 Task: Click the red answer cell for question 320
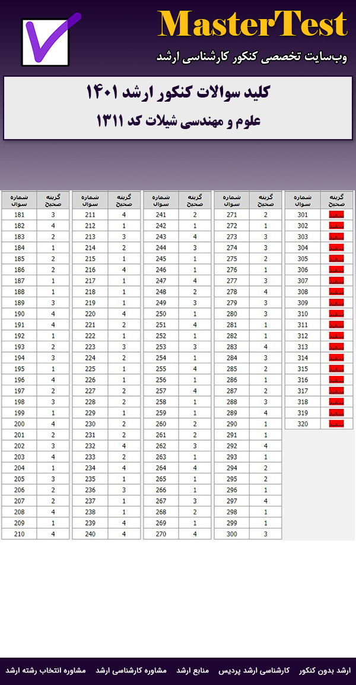[336, 424]
